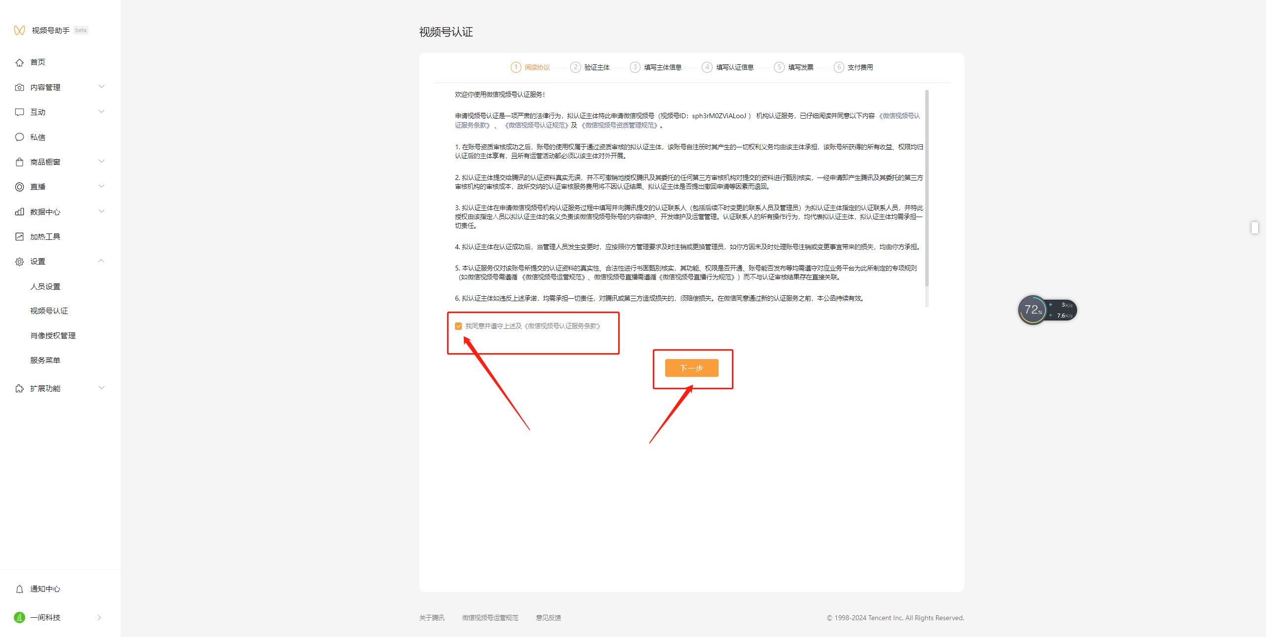Click the step 1 阅读协议 circle
Viewport: 1266px width, 637px height.
tap(516, 67)
